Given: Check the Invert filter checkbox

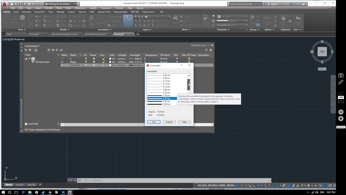Looking at the screenshot, I should (x=26, y=124).
